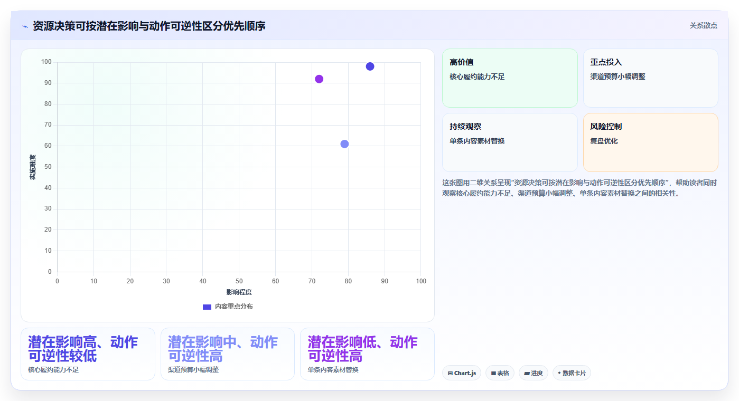The height and width of the screenshot is (401, 739).
Task: Click the lightning icon beside the title
Action: [x=25, y=26]
